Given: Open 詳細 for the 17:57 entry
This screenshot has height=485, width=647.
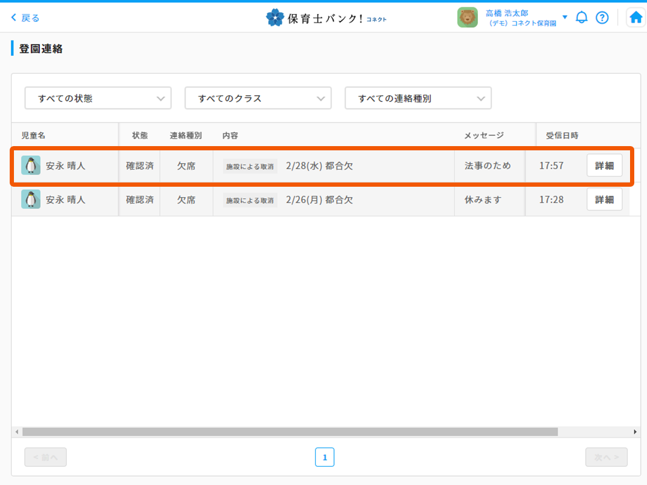Looking at the screenshot, I should coord(604,166).
